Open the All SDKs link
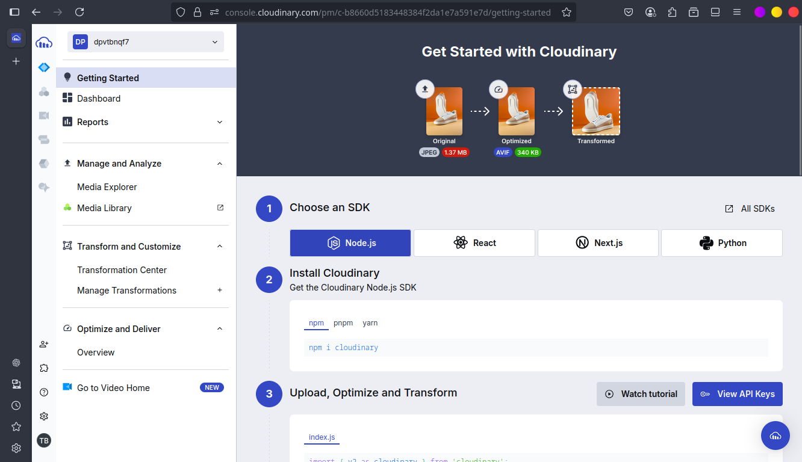The image size is (802, 462). [750, 209]
